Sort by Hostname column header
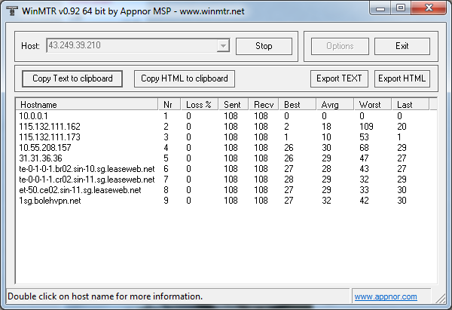The width and height of the screenshot is (452, 310). 87,105
